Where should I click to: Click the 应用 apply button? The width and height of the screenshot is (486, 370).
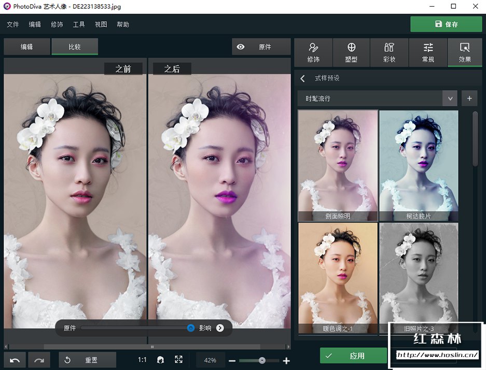click(x=353, y=356)
